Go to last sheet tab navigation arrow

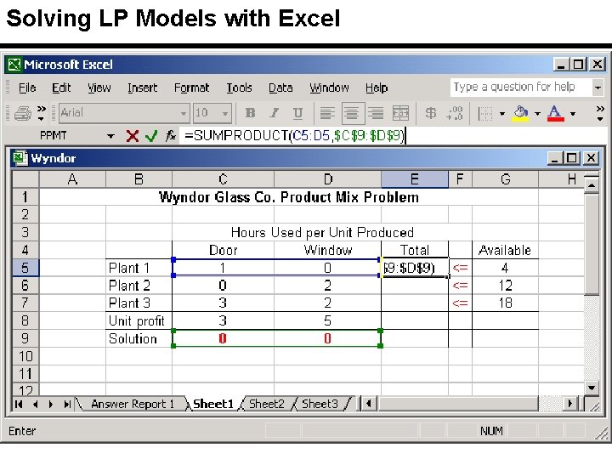pos(67,405)
